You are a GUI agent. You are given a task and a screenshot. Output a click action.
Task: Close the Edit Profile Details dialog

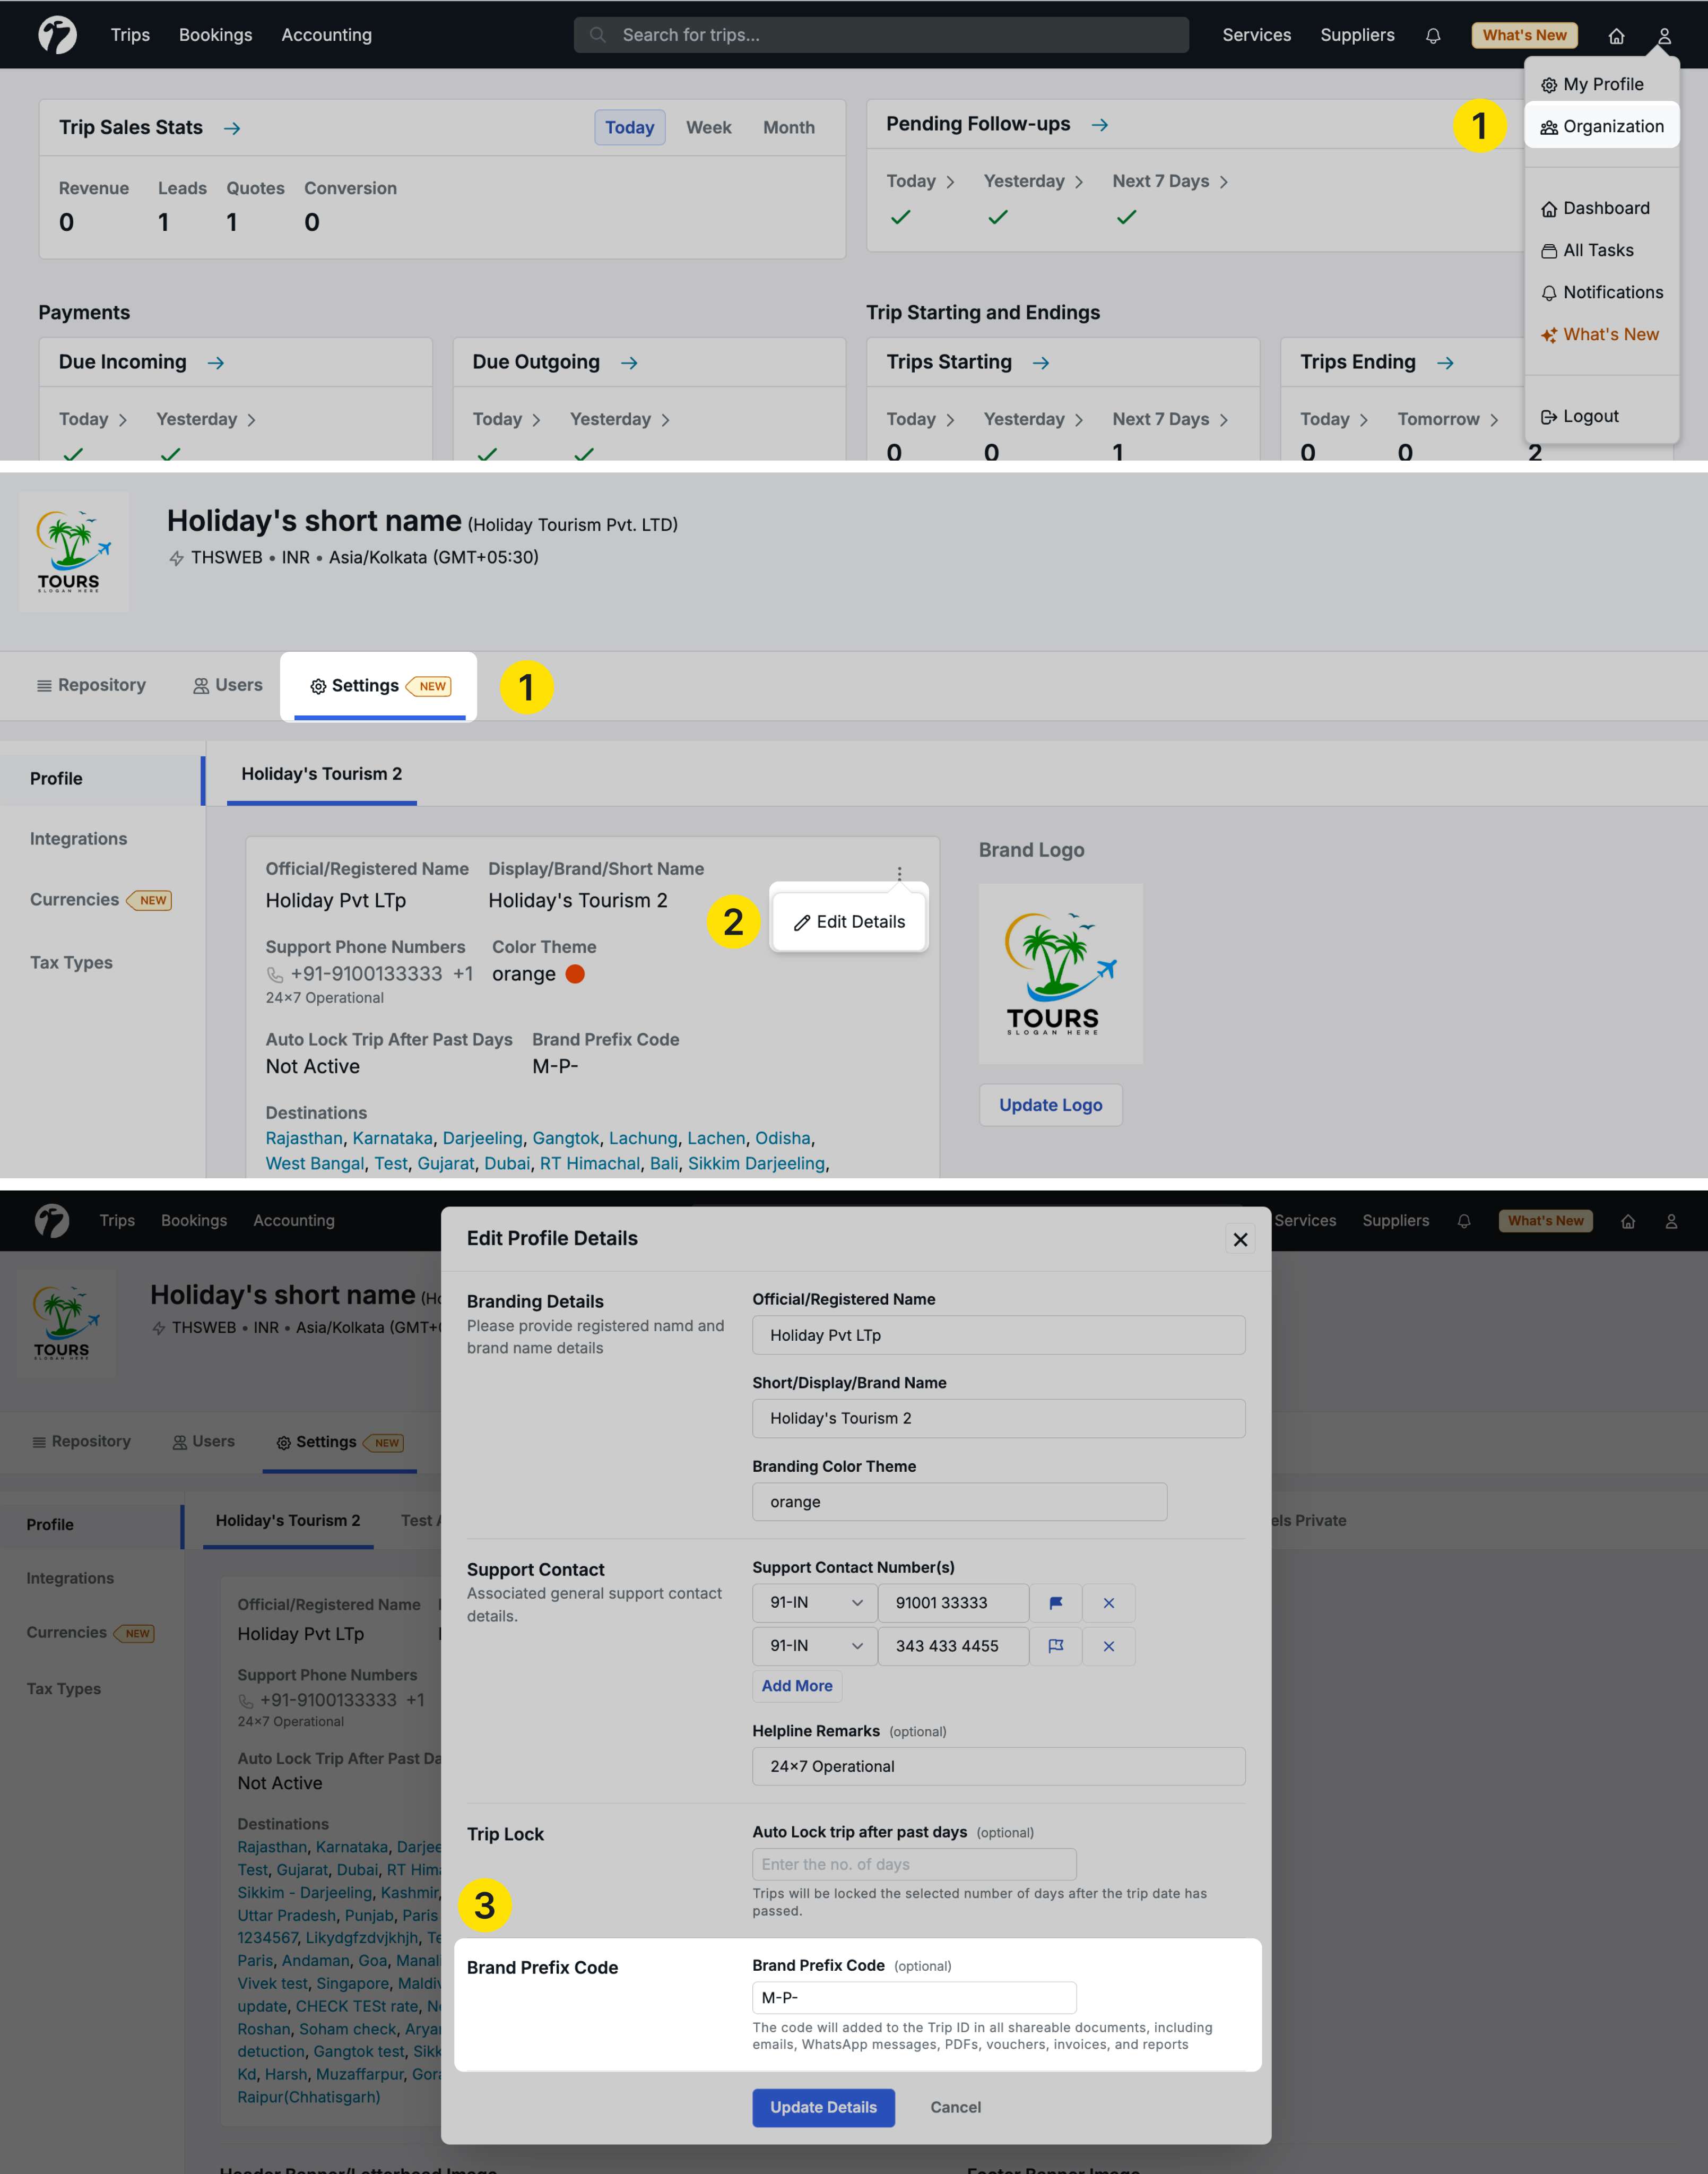[1240, 1239]
